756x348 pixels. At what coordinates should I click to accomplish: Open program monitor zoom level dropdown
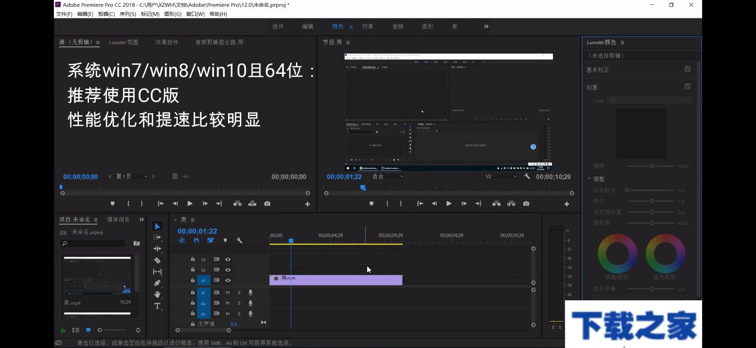(x=387, y=176)
